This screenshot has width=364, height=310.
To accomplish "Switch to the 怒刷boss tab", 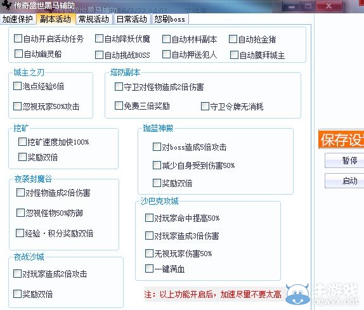I will pos(170,19).
